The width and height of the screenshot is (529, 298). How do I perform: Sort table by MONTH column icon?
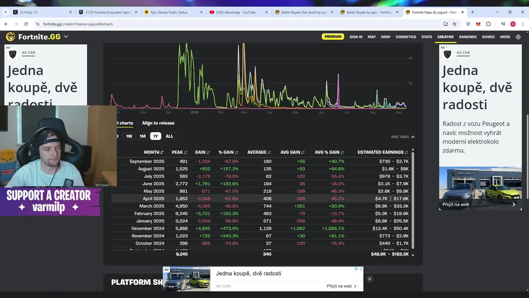click(162, 152)
